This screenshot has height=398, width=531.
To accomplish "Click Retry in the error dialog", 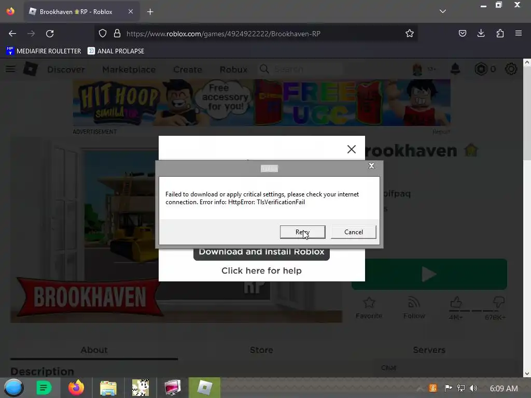I will click(302, 232).
